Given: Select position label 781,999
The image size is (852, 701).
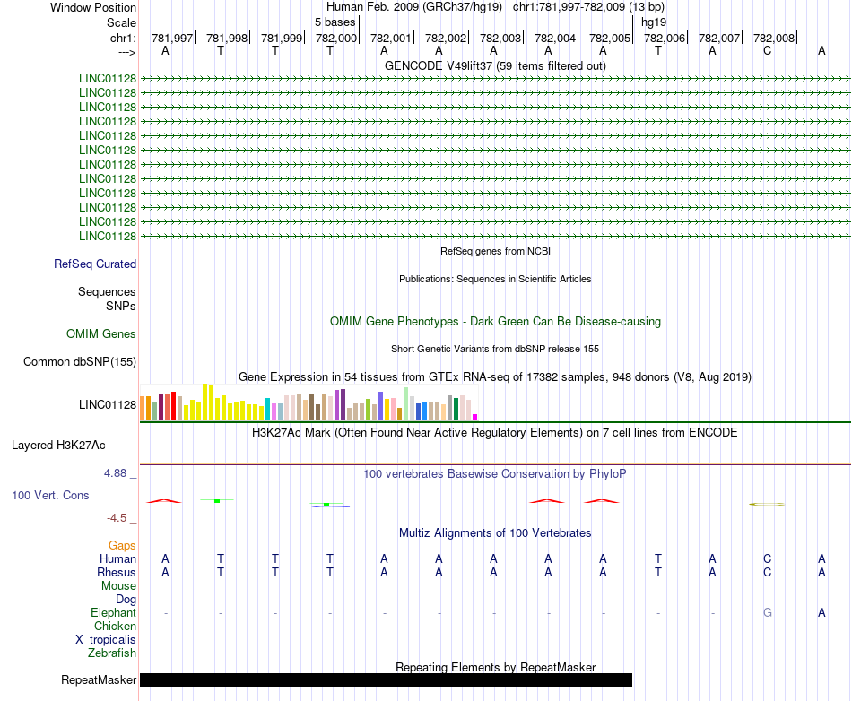Looking at the screenshot, I should (x=282, y=38).
